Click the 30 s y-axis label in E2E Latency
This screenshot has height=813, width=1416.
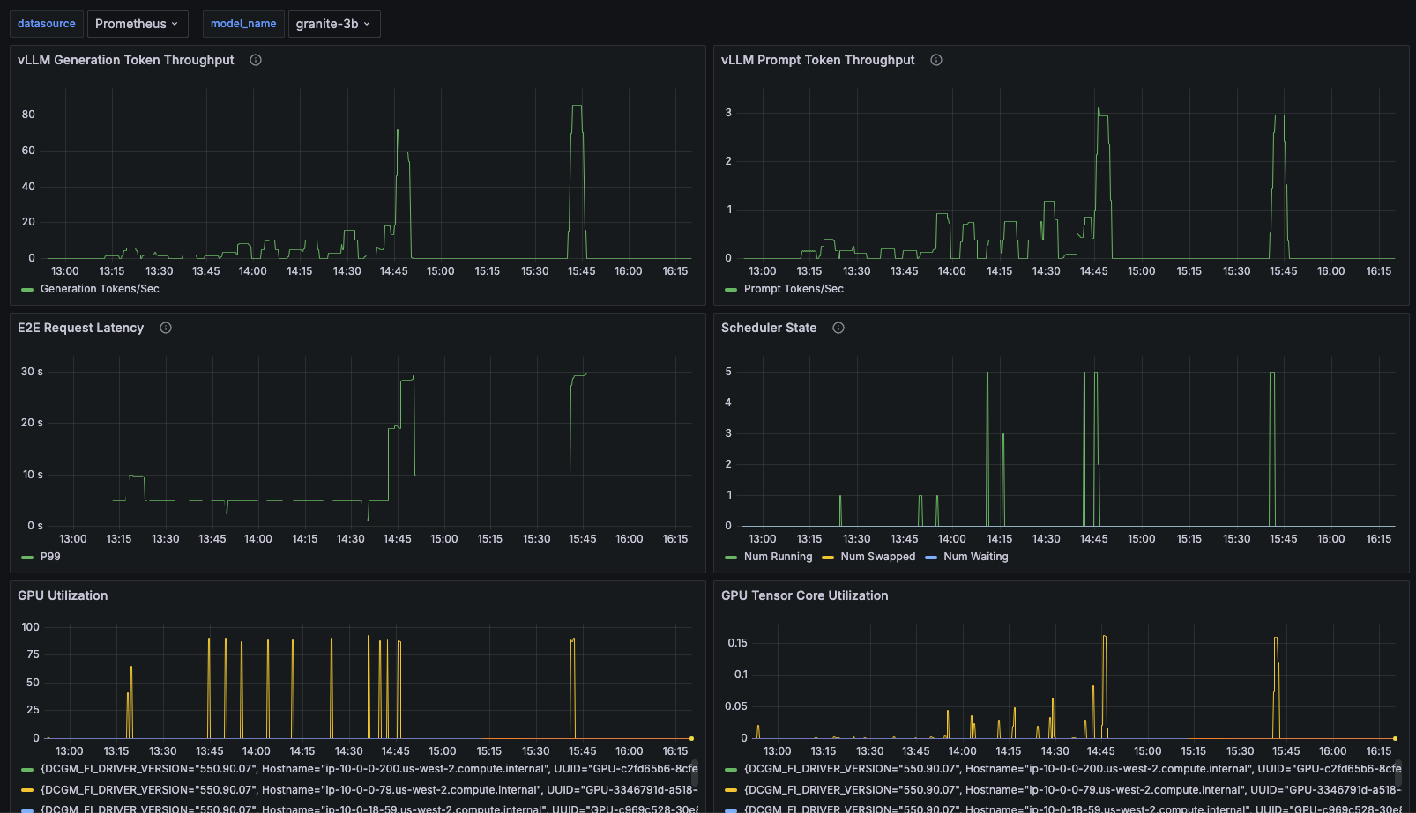(x=32, y=372)
